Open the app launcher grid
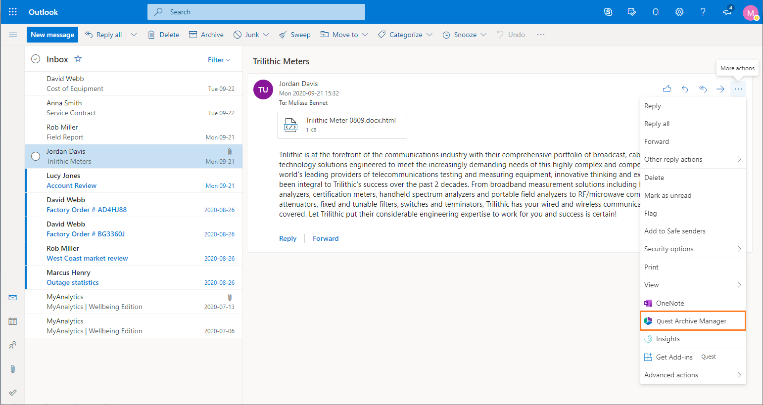This screenshot has width=763, height=405. pyautogui.click(x=13, y=12)
